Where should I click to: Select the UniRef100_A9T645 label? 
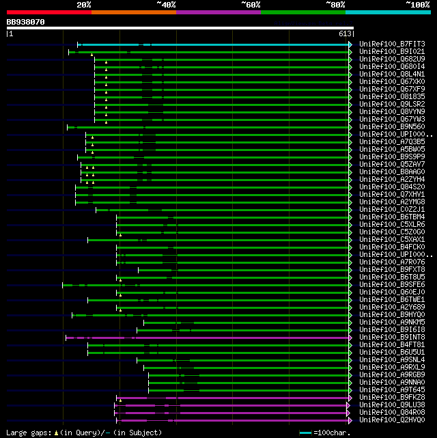(x=392, y=390)
